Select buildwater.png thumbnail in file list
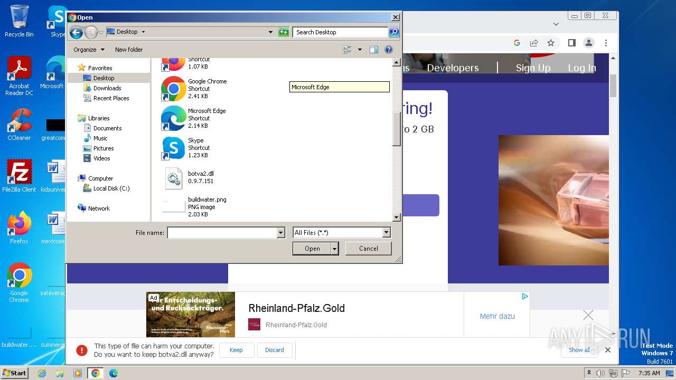This screenshot has width=676, height=380. pos(173,206)
